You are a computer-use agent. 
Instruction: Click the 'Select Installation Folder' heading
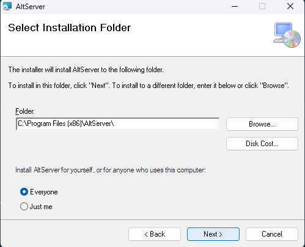coord(70,28)
